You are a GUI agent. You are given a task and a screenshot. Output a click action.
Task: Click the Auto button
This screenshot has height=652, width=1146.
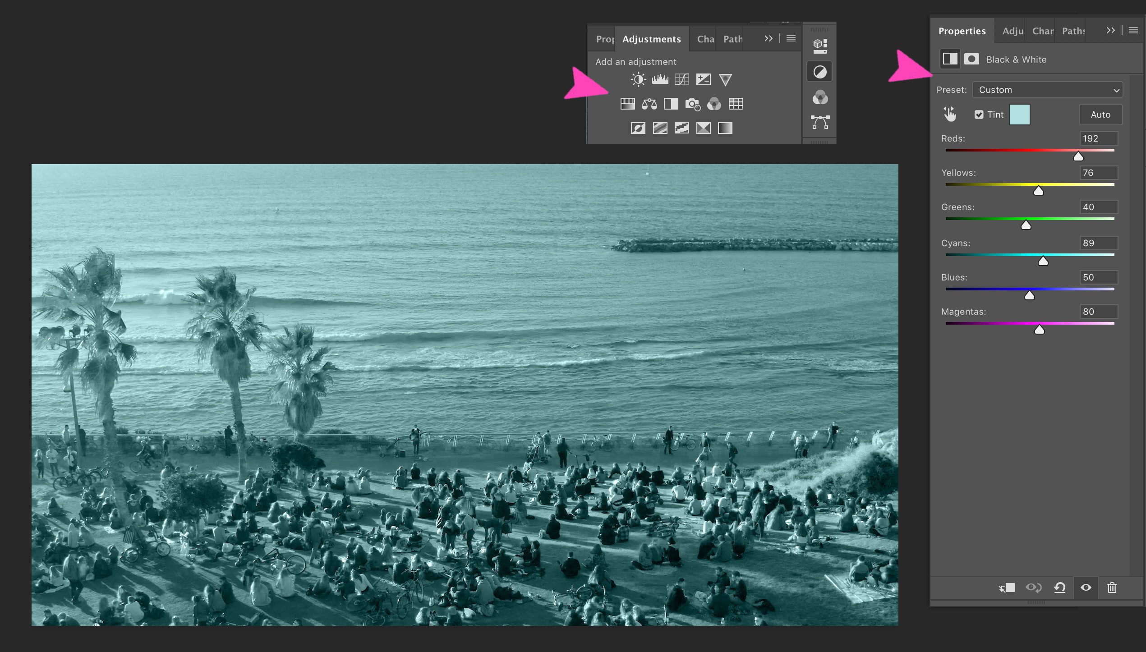coord(1100,115)
